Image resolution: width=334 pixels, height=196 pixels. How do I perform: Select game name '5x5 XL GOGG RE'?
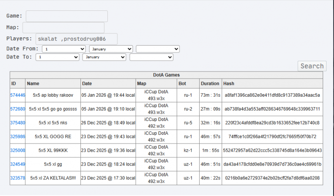click(x=53, y=137)
